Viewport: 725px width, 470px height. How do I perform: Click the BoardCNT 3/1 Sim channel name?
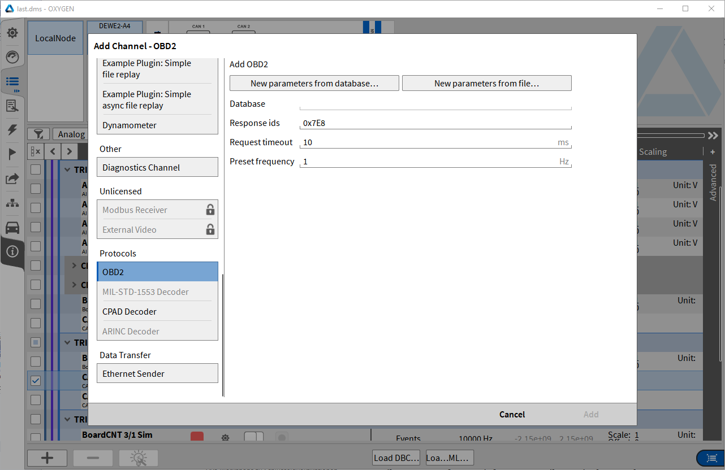(x=117, y=435)
